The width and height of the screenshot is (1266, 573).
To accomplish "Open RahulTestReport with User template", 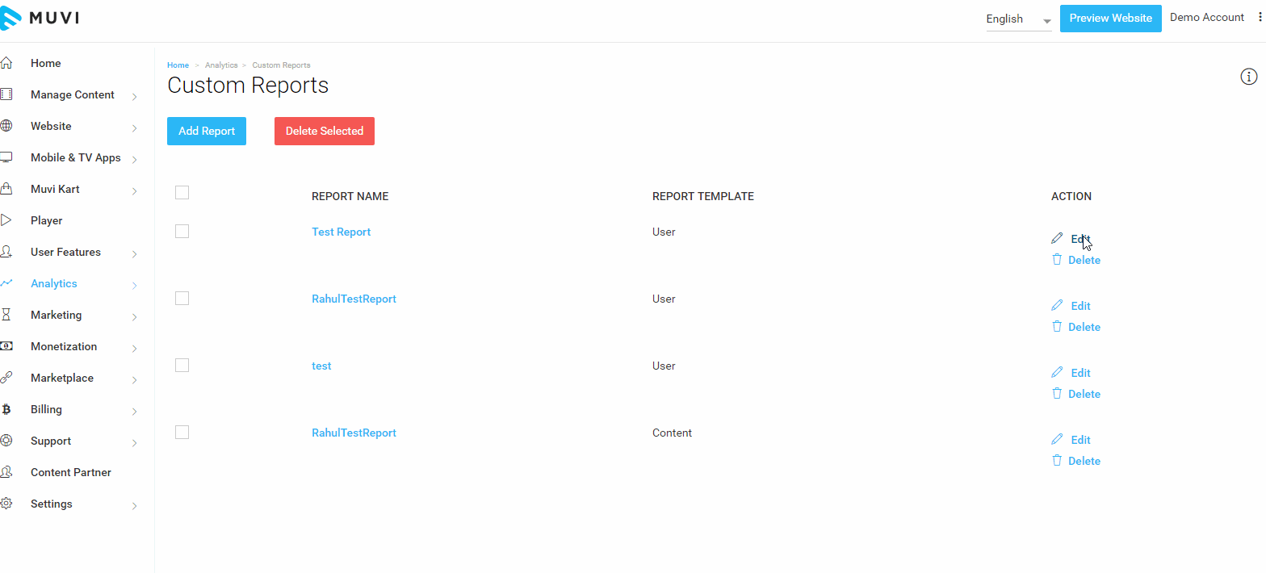I will pyautogui.click(x=354, y=299).
